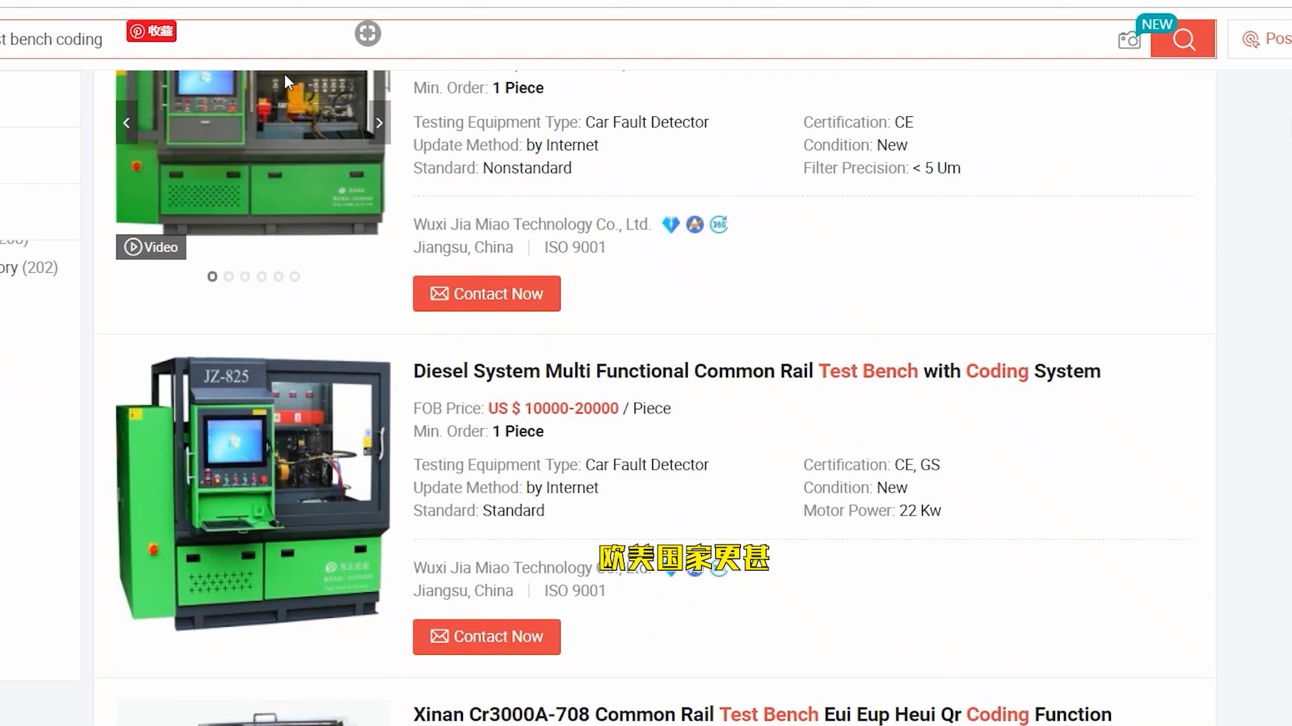
Task: Click the Pinterest save badge
Action: (x=151, y=31)
